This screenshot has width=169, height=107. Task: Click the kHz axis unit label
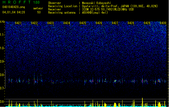2,22
